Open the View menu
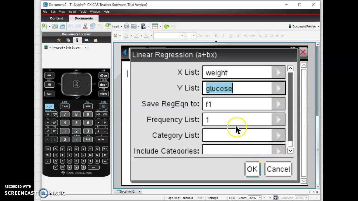The height and width of the screenshot is (201, 358). click(x=62, y=11)
